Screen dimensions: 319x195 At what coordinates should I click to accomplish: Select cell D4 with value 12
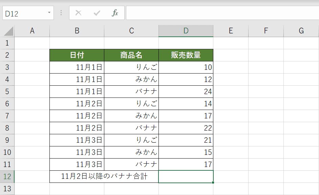coord(186,80)
